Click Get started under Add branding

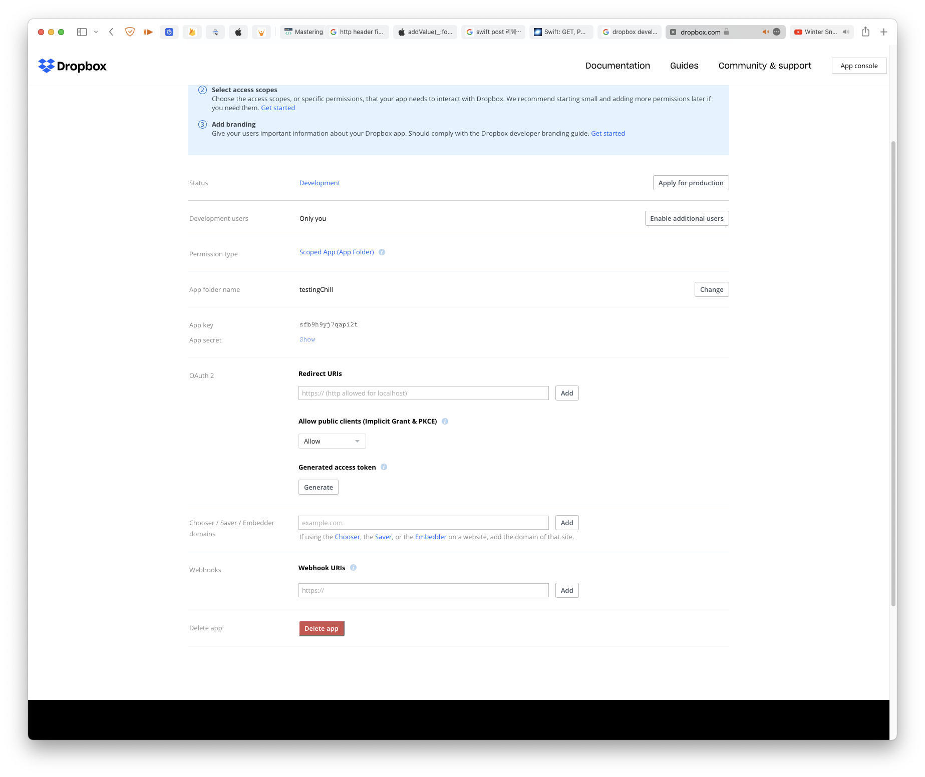[x=608, y=133]
